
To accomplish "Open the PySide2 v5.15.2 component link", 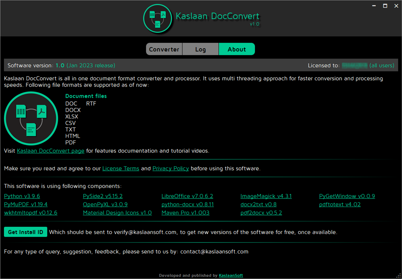I will tap(103, 196).
